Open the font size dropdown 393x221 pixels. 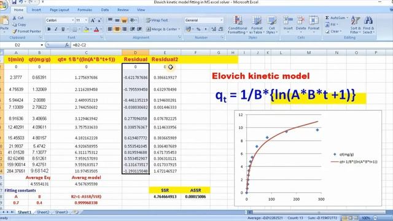click(x=86, y=20)
